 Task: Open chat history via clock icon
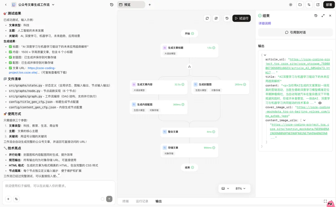[112, 5]
